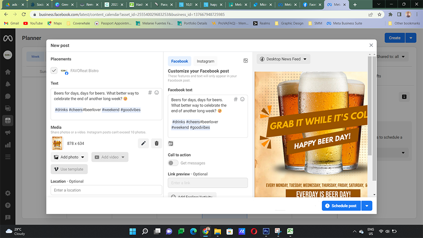
Task: Open Settings gear in sidebar
Action: click(8, 193)
